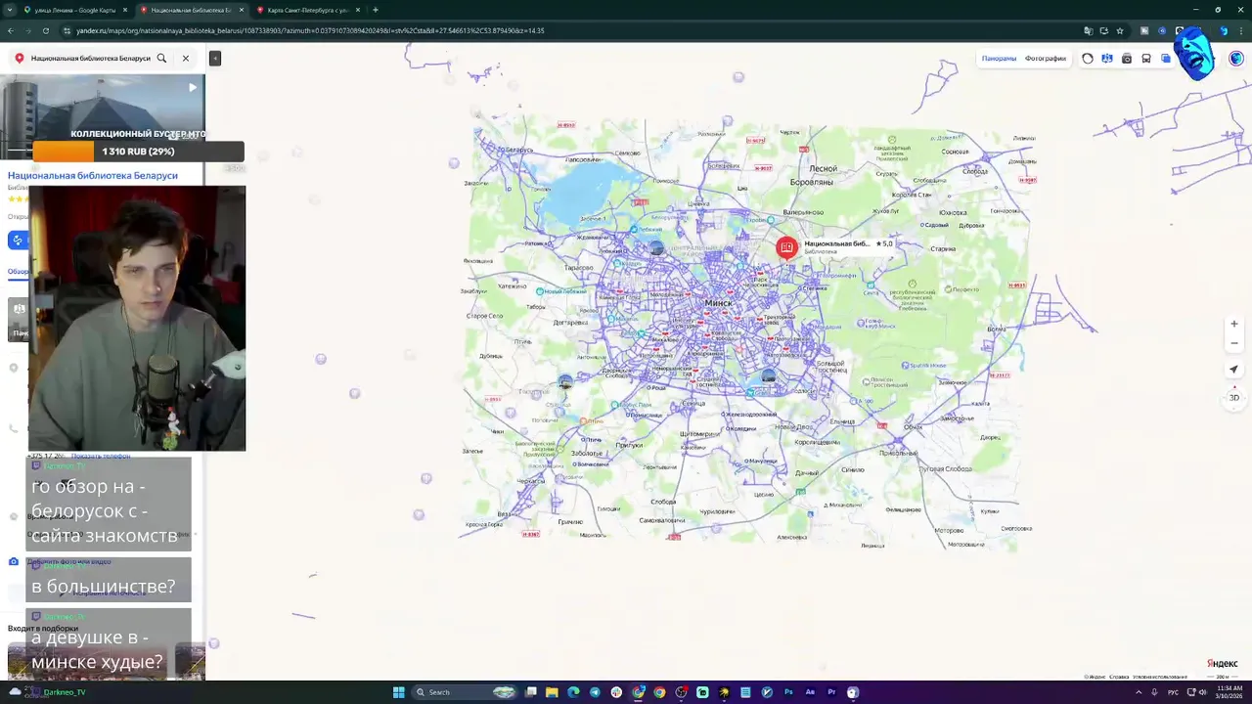Image resolution: width=1252 pixels, height=704 pixels.
Task: Click the 'Обзор' section tab
Action: [x=18, y=272]
